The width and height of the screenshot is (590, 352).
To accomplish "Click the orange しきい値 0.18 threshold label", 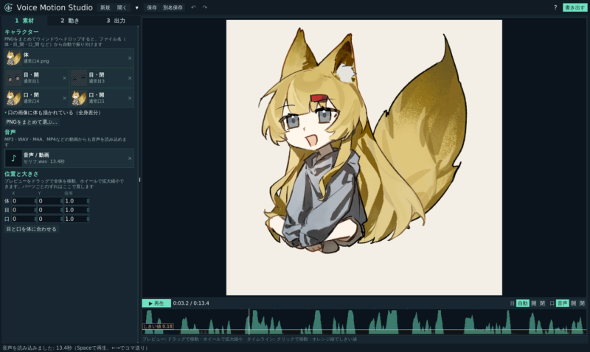I will point(158,326).
